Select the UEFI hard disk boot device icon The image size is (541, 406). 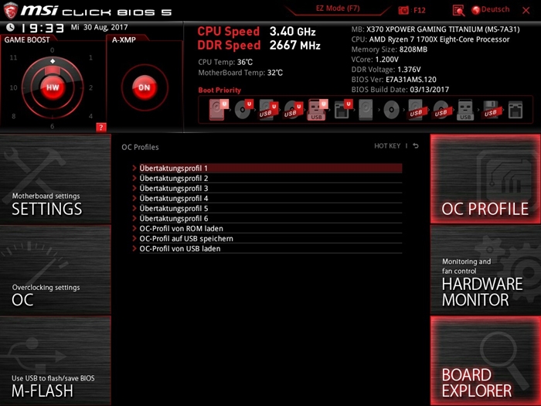click(218, 110)
